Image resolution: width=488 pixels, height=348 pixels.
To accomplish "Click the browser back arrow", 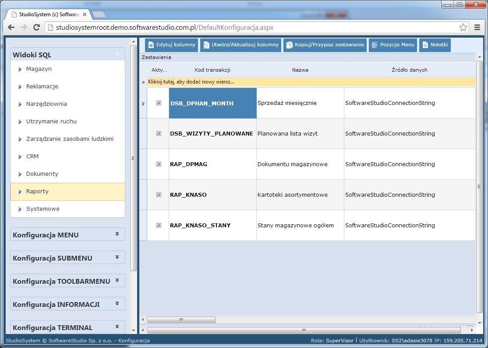I will tap(11, 28).
